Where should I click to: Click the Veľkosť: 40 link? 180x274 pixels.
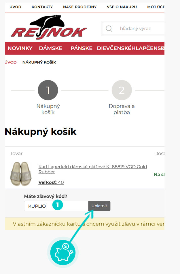51,182
